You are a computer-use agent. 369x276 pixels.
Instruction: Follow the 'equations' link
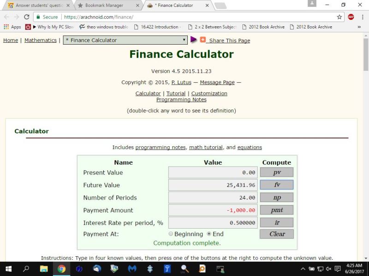[x=250, y=147]
